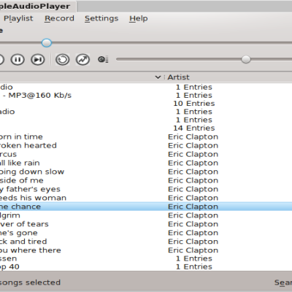Toggle shuffle mode icon
Viewport: 292px width, 292px height.
tap(82, 60)
